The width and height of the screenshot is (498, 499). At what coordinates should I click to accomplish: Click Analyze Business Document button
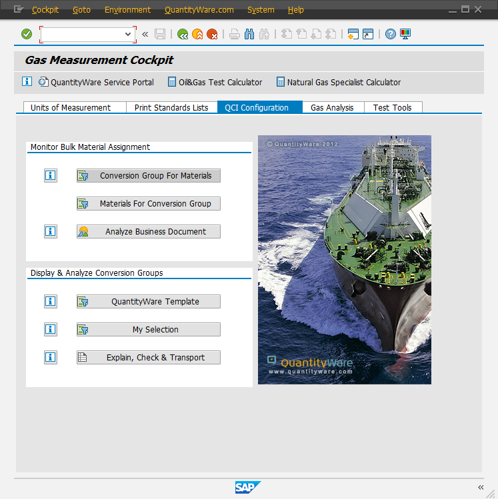pos(149,231)
